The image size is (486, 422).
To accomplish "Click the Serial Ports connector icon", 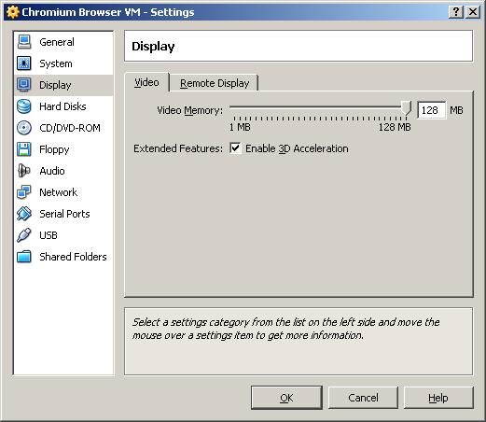I will coord(24,214).
